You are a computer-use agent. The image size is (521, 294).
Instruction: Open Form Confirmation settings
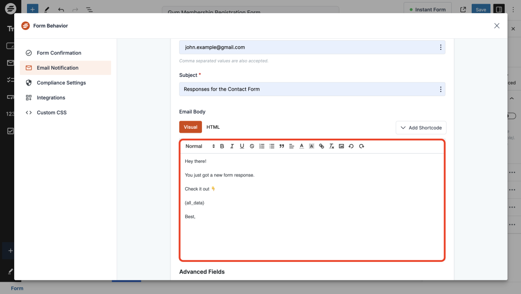59,53
